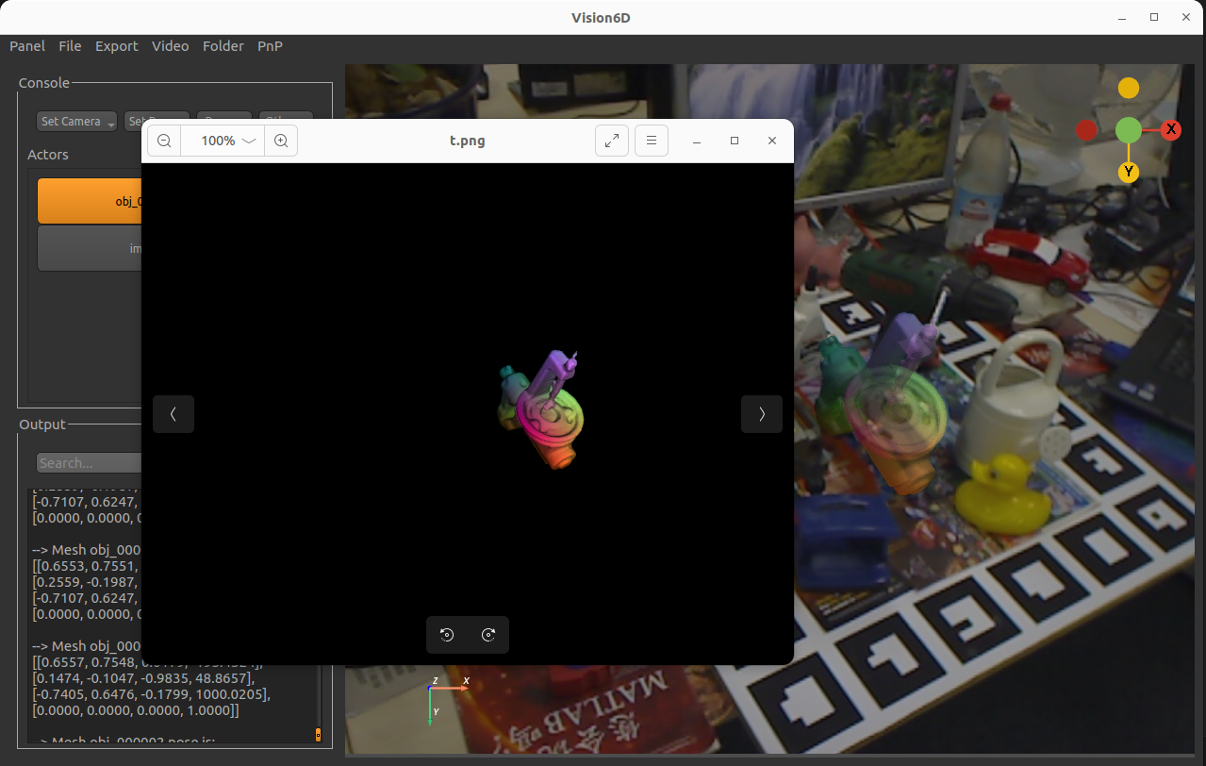Screen dimensions: 1206x766
Task: Click the orange scrollbar handle in the Output panel
Action: coord(318,735)
